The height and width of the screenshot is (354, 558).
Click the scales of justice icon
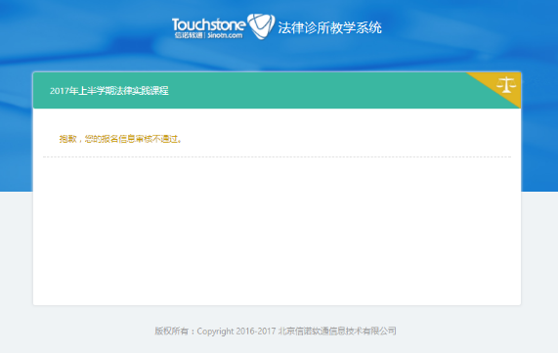[x=506, y=85]
